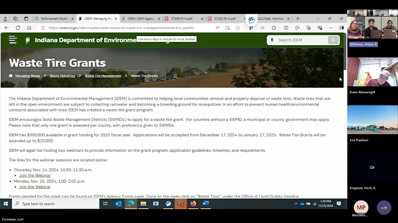This screenshot has height=223, width=398.
Task: Open a new browser tab
Action: [x=298, y=19]
